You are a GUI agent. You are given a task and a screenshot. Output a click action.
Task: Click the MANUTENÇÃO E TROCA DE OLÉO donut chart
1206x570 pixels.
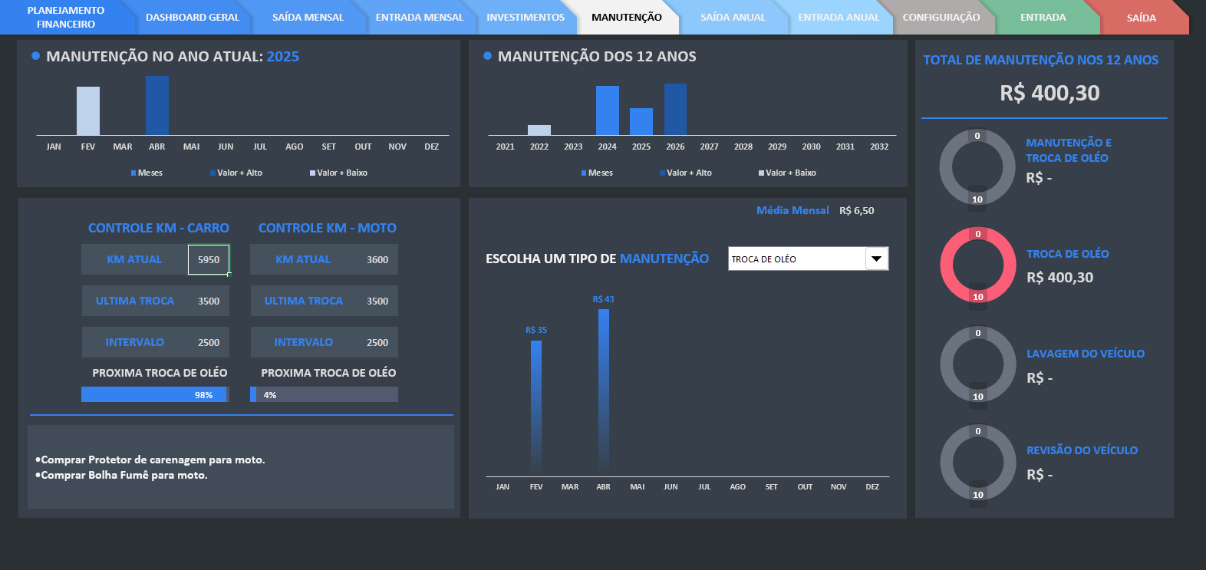(x=977, y=167)
